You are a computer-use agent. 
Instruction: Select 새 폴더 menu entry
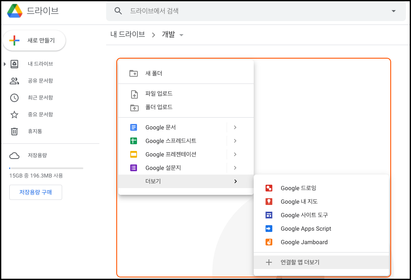(x=186, y=73)
